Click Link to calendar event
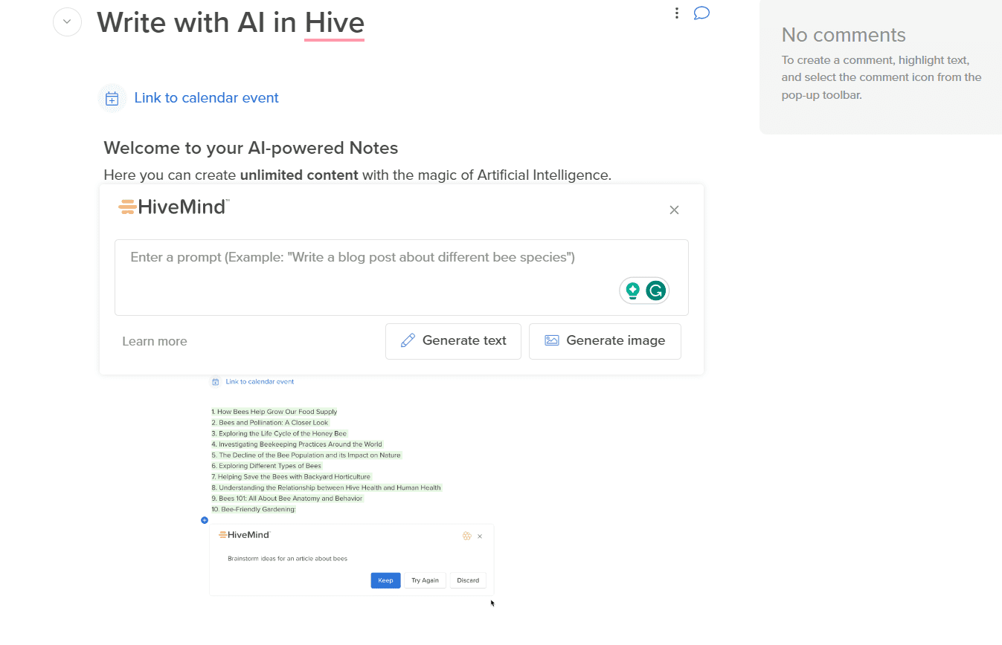The height and width of the screenshot is (645, 1002). coord(206,97)
